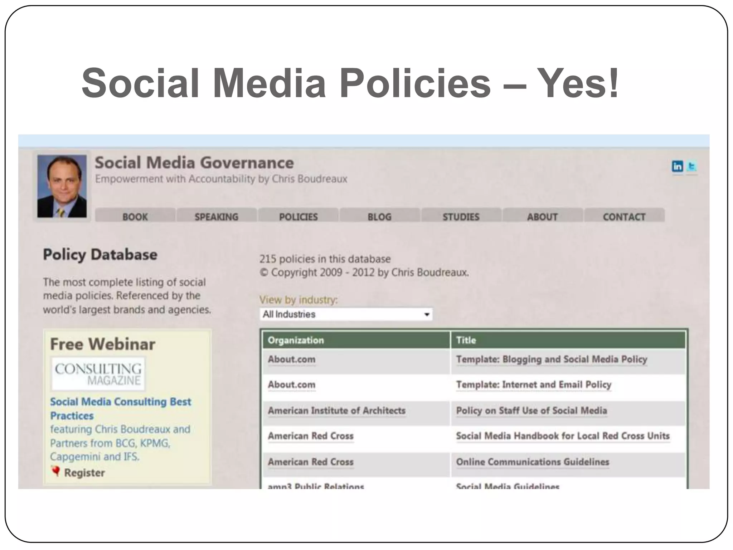Click the 'View by industry:' label
The width and height of the screenshot is (733, 550).
(298, 300)
